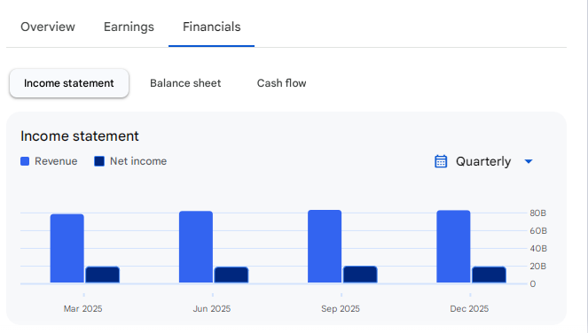Click the Sep 2025 axis label
Screen dimensions: 588x333
pyautogui.click(x=341, y=309)
